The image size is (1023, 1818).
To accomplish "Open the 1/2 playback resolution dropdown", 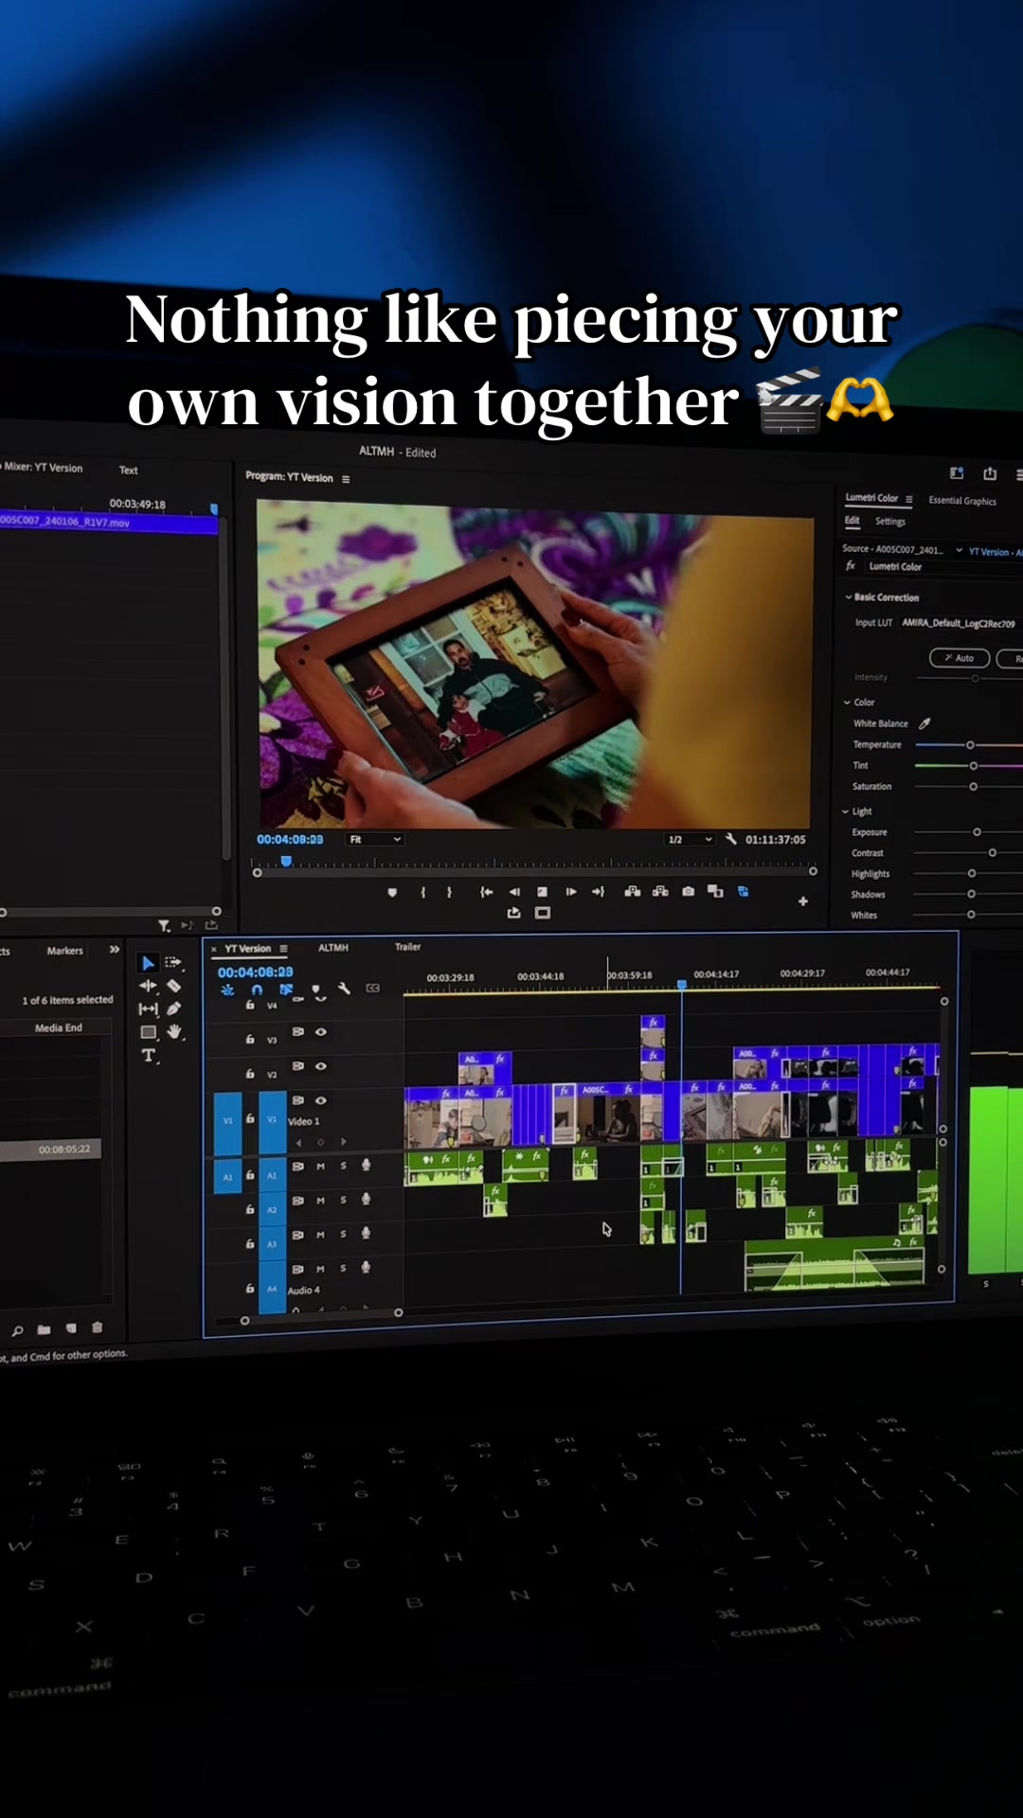I will (690, 839).
